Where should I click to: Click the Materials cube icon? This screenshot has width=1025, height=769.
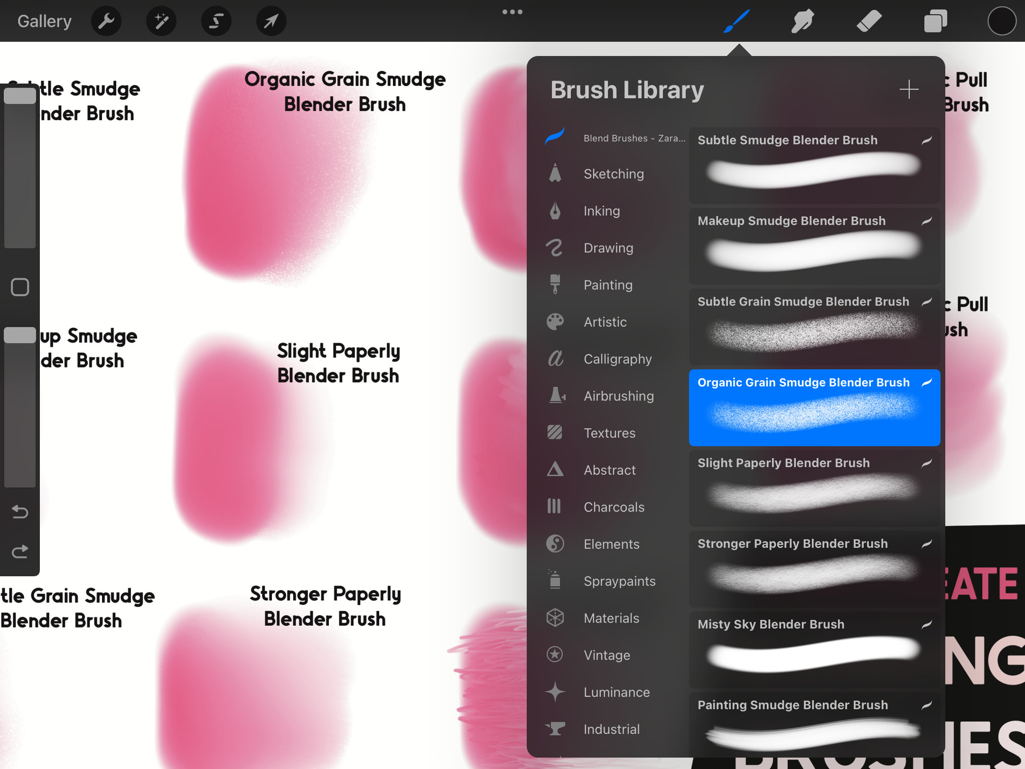pos(555,618)
